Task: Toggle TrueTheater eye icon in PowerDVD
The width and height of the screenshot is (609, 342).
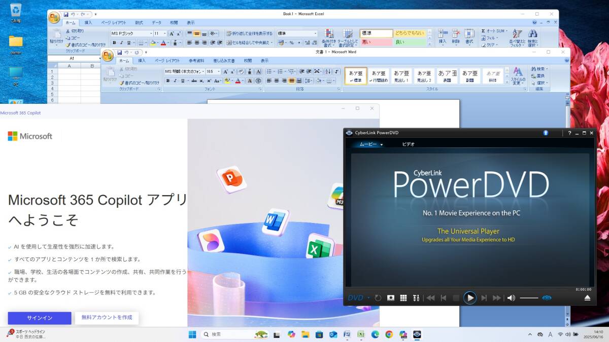Action: coord(547,298)
